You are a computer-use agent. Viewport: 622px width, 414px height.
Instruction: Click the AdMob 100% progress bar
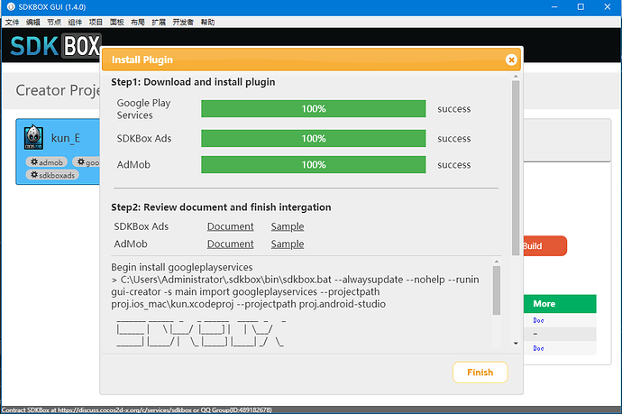pos(314,165)
